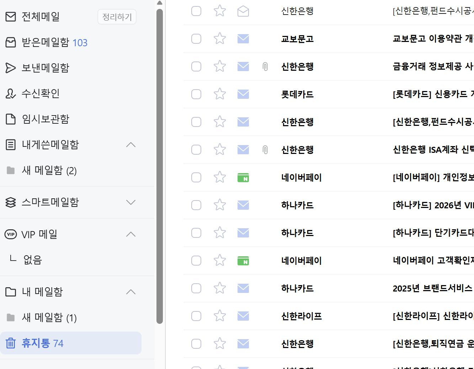Tick the checkbox on the 하나카드 2026년 mail
The width and height of the screenshot is (474, 369).
[196, 205]
